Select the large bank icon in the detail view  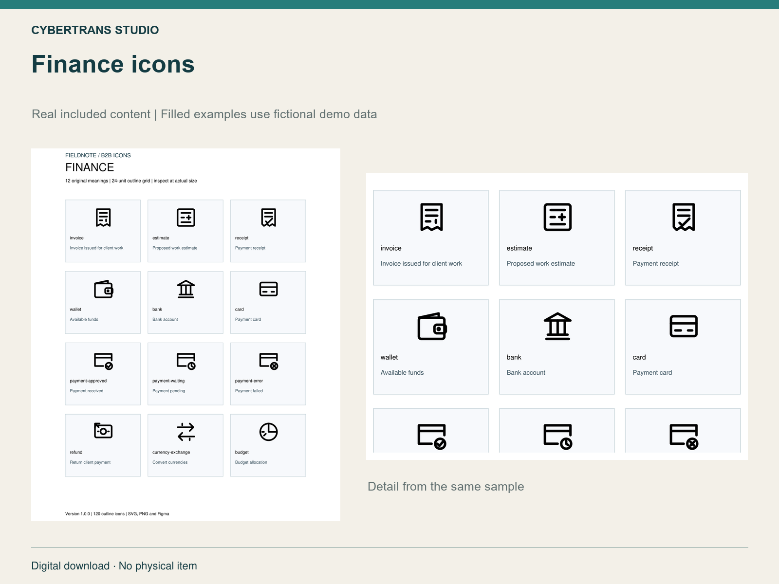(557, 326)
